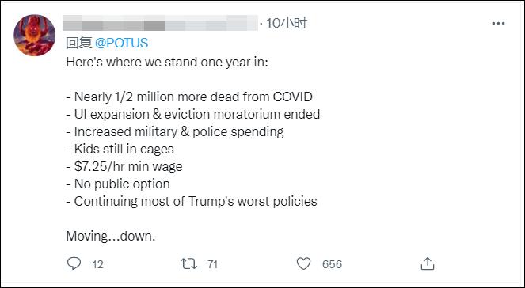The image size is (525, 288).
Task: Click the line about COVID deaths
Action: [x=189, y=97]
